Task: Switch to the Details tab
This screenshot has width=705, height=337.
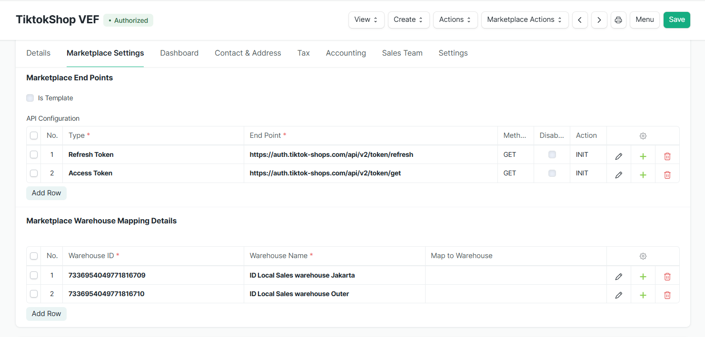Action: (39, 53)
